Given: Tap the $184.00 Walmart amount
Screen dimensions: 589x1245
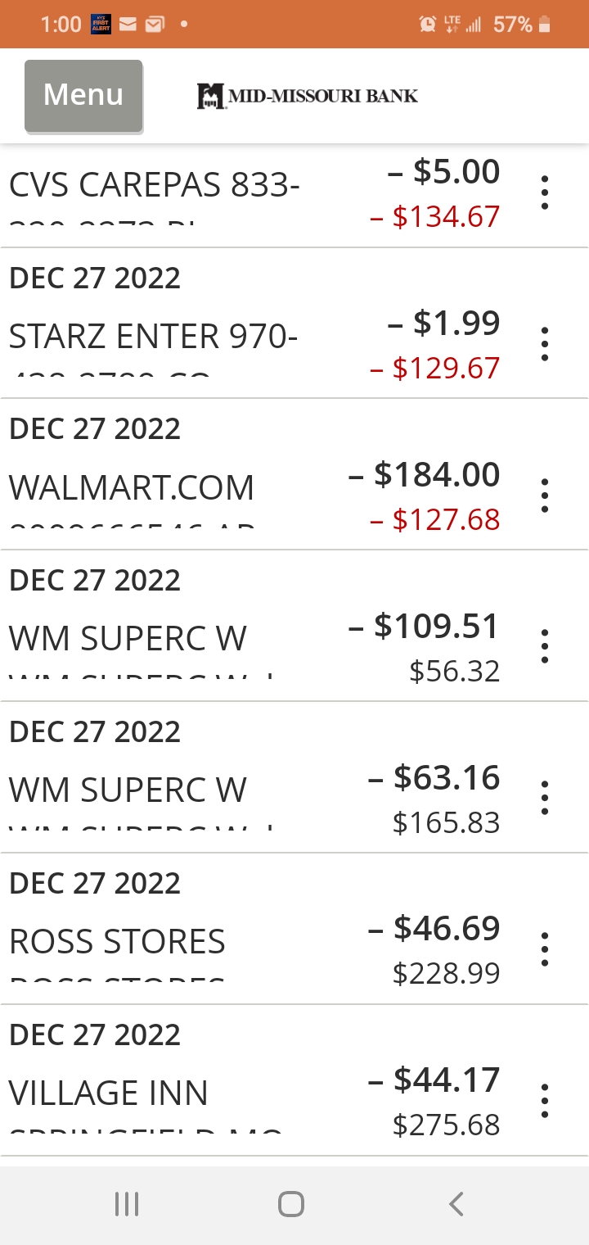Looking at the screenshot, I should [x=425, y=475].
